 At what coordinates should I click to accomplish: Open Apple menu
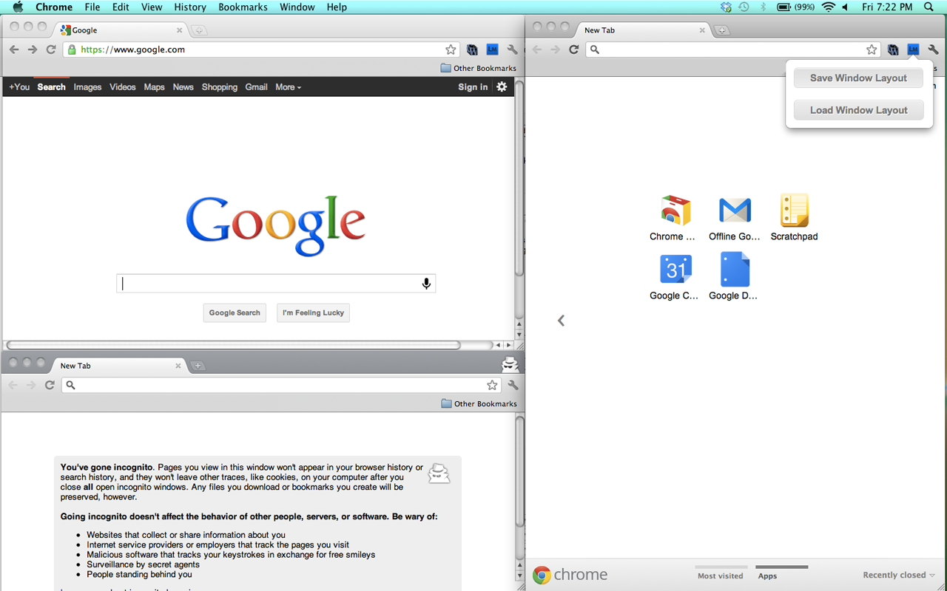[x=18, y=7]
